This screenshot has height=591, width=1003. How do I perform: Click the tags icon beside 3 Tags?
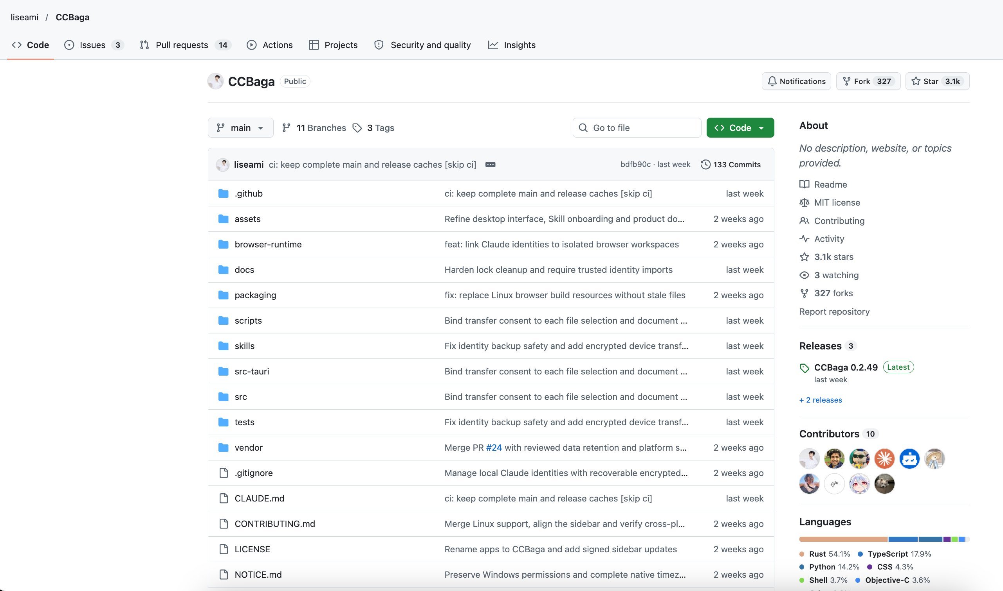(357, 128)
